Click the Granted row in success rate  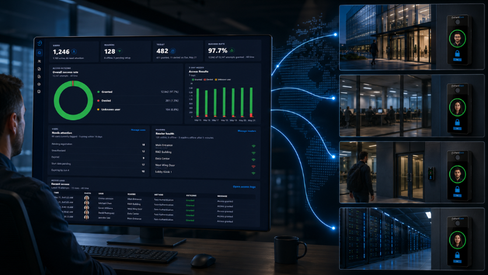tap(138, 92)
